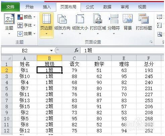Select column B header
The height and width of the screenshot is (136, 165).
pos(49,58)
